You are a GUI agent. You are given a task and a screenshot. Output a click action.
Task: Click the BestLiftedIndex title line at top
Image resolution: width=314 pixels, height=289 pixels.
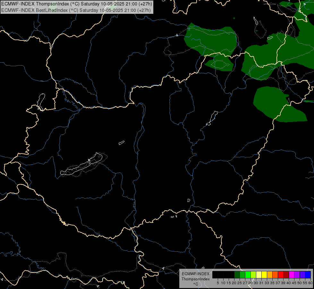76,10
